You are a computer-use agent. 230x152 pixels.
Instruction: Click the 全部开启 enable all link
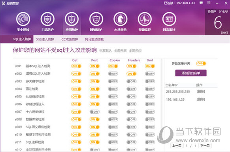[x=120, y=51]
